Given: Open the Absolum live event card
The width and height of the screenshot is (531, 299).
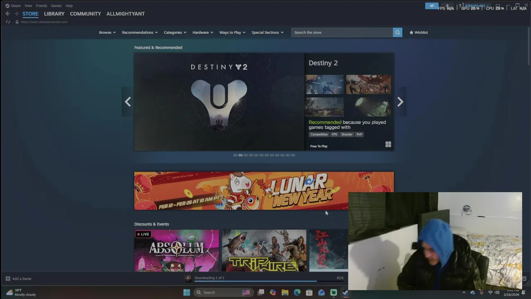Looking at the screenshot, I should coord(177,251).
